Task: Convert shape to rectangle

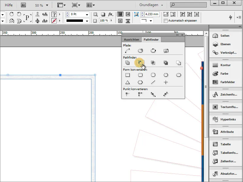Action: [128, 75]
